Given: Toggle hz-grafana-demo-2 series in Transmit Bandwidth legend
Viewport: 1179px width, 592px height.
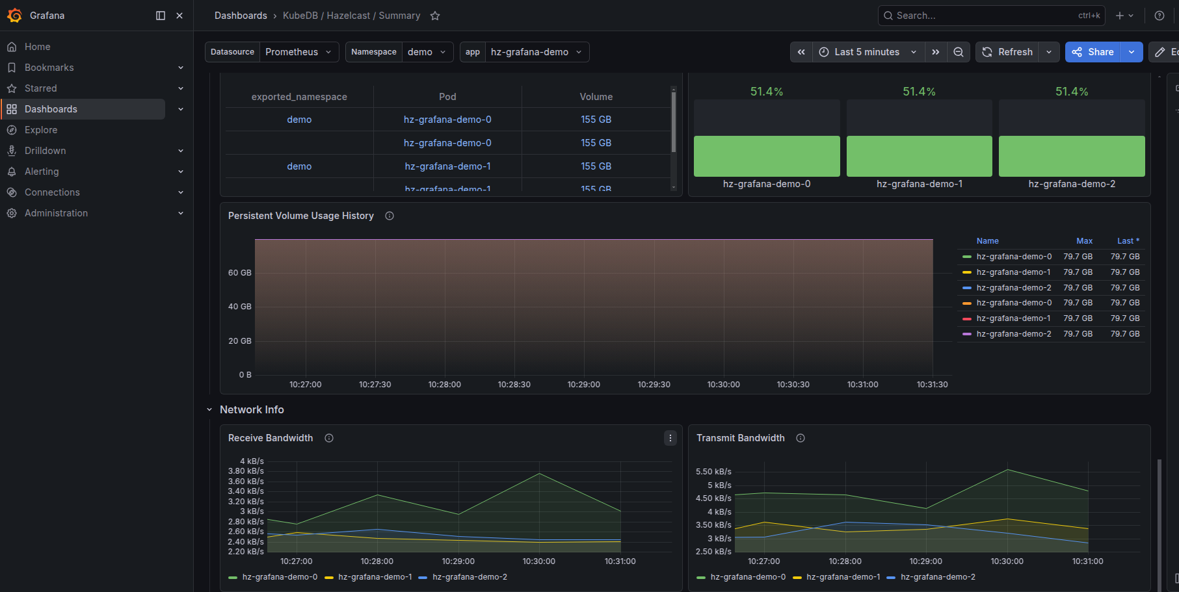Looking at the screenshot, I should click(938, 577).
